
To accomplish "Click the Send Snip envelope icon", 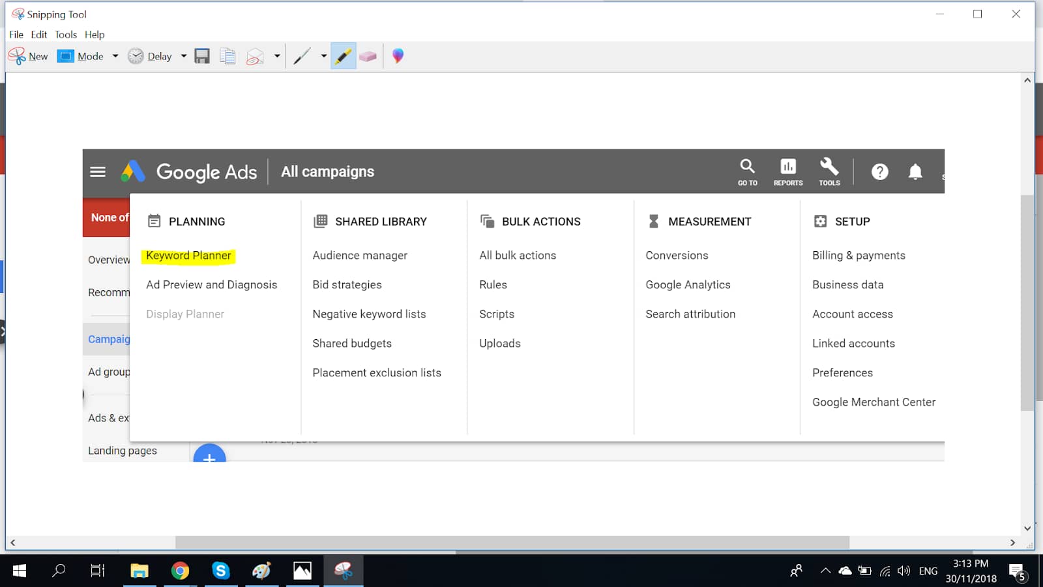I will point(255,57).
